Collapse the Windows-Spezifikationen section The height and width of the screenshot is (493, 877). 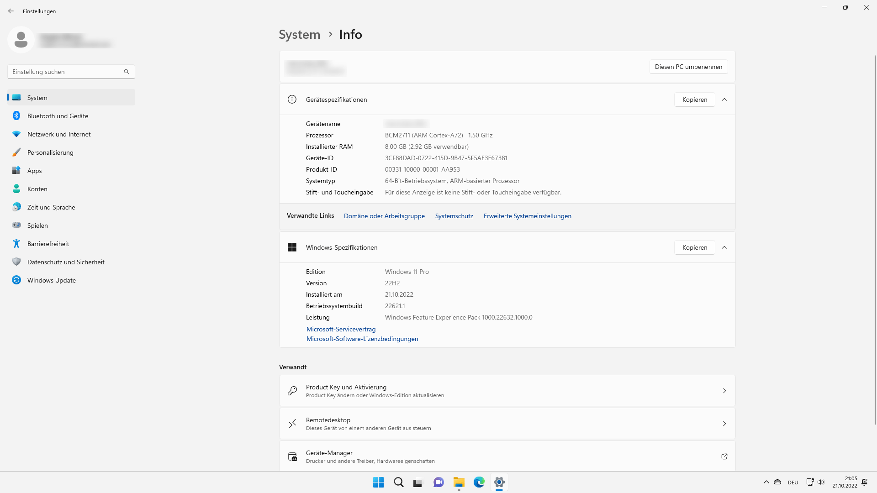(724, 247)
